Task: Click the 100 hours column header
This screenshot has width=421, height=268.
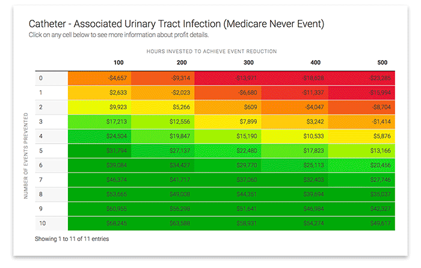Action: point(118,62)
